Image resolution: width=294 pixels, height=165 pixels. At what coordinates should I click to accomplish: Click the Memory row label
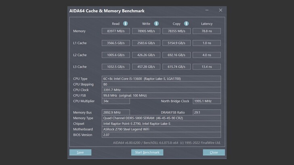point(79,31)
